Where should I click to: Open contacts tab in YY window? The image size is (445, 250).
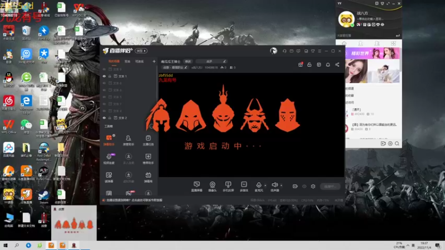[360, 43]
